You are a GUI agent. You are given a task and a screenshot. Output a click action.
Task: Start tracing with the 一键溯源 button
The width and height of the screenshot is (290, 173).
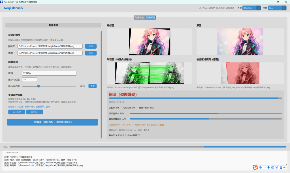(52, 122)
